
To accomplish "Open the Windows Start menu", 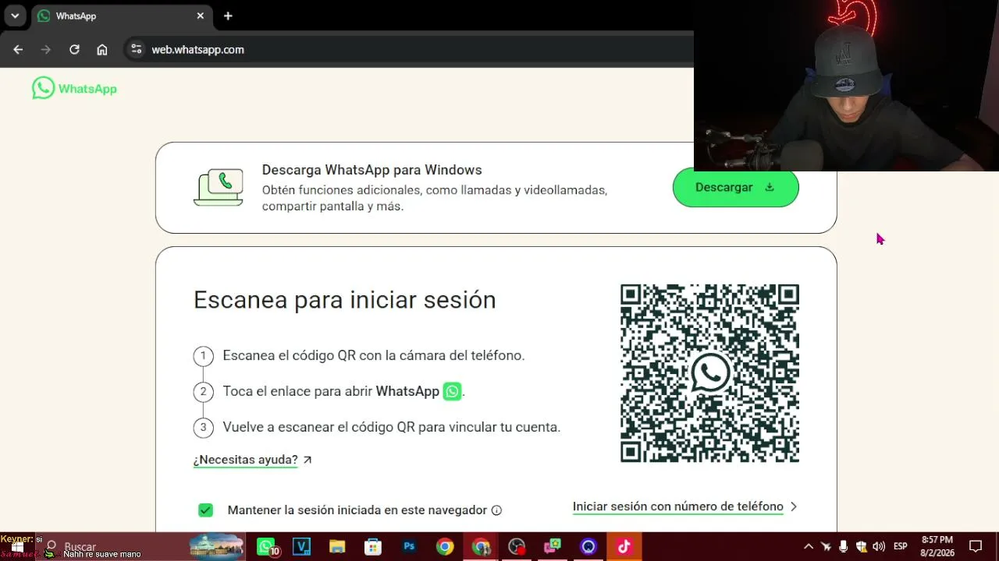I will [17, 547].
